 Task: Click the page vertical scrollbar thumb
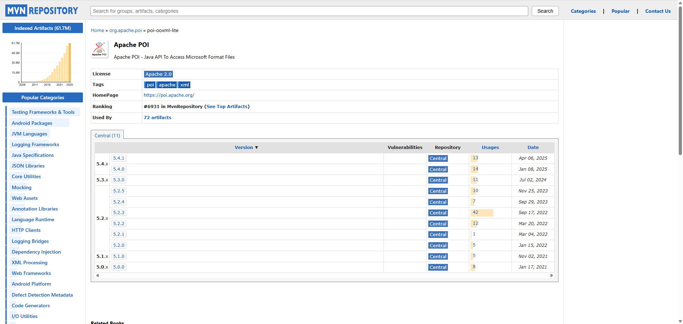coord(680,81)
